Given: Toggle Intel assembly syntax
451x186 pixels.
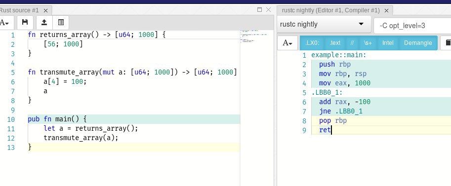Looking at the screenshot, I should [x=388, y=43].
